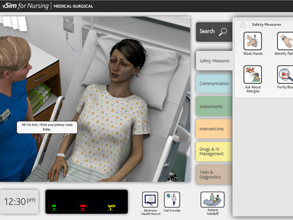
Task: Open the Communication tab
Action: coord(214,84)
